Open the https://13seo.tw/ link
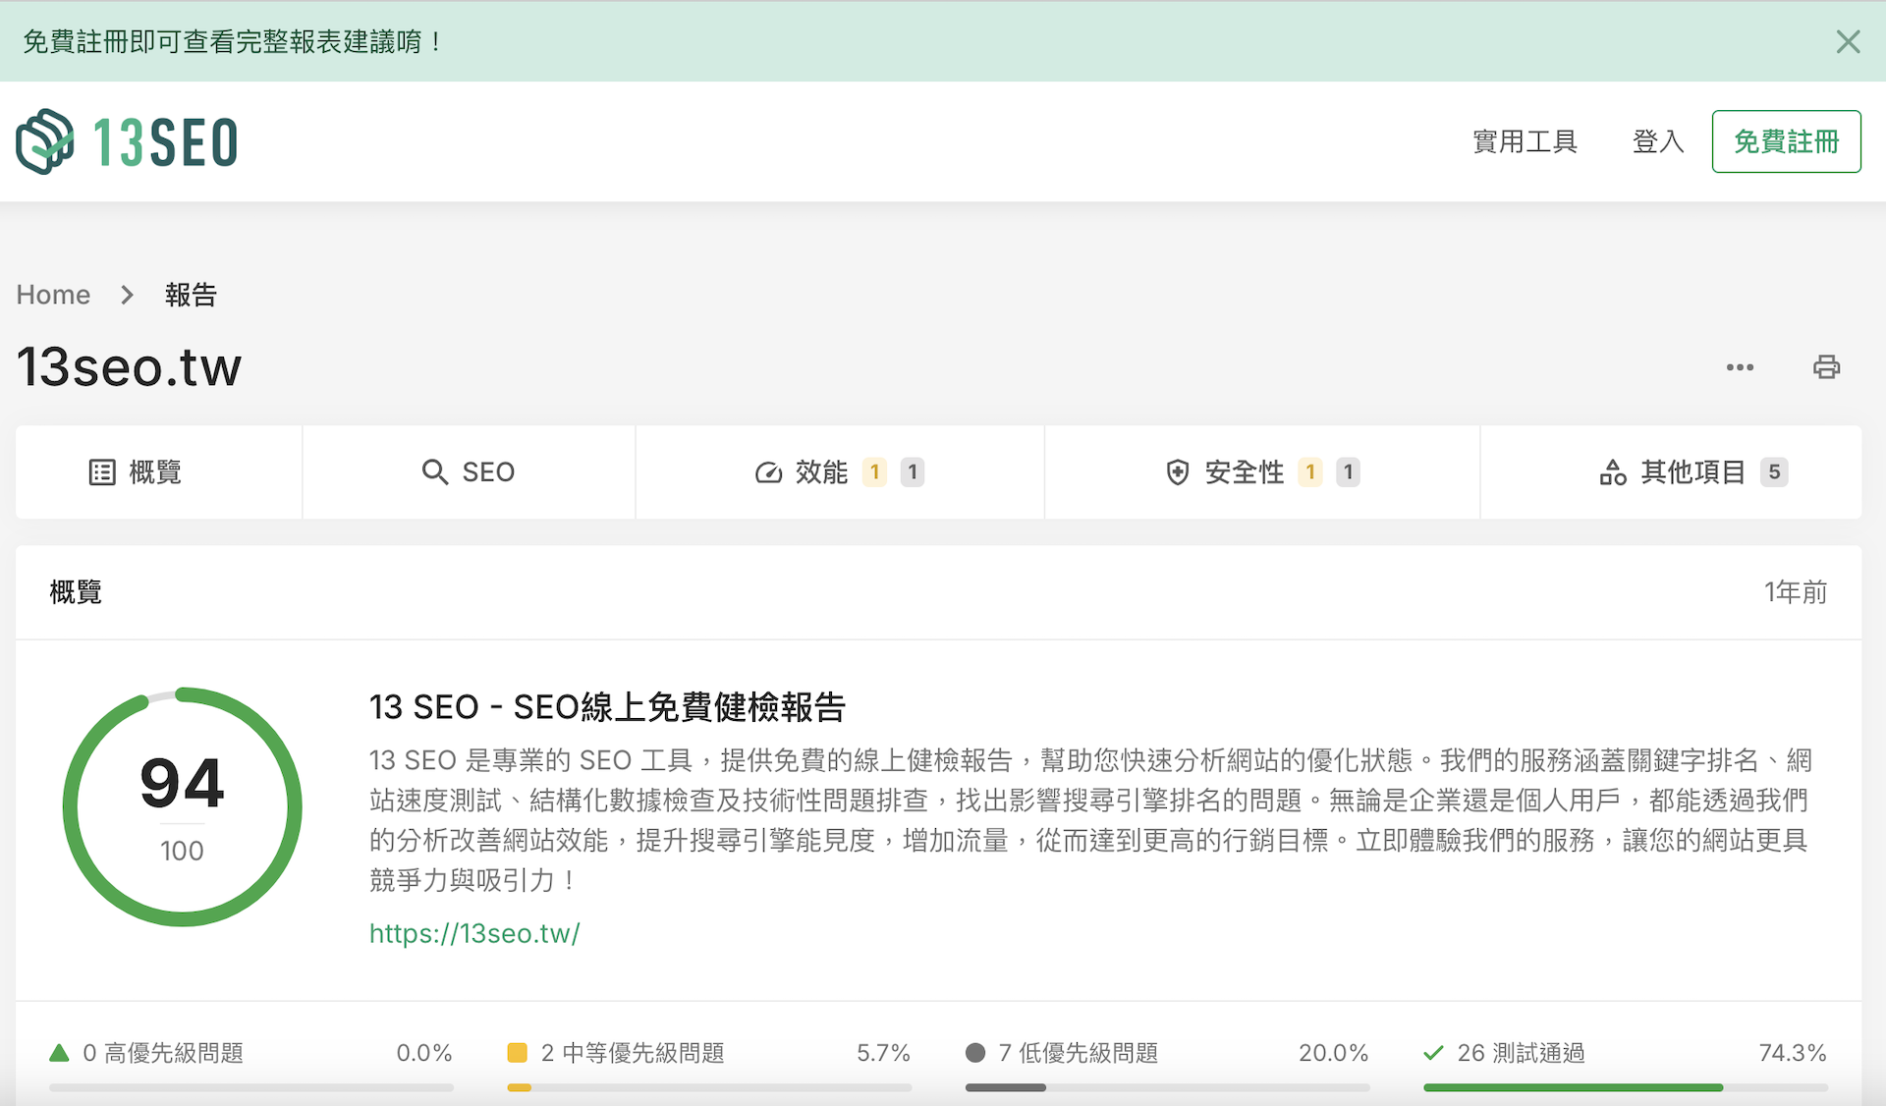Viewport: 1886px width, 1106px height. tap(474, 933)
